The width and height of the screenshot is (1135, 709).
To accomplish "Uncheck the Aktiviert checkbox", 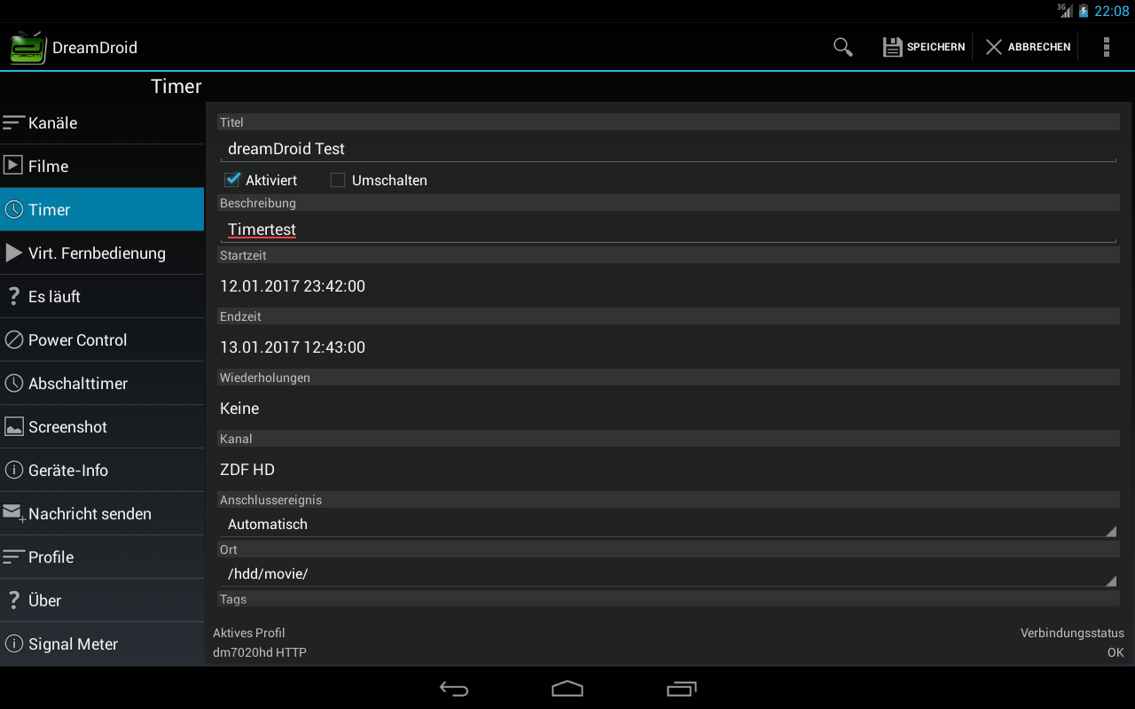I will coord(233,180).
